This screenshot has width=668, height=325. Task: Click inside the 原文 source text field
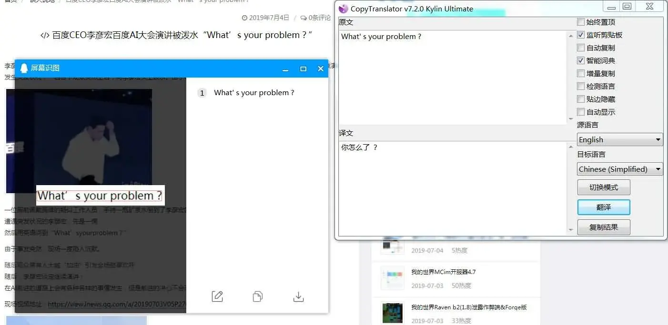pos(453,78)
